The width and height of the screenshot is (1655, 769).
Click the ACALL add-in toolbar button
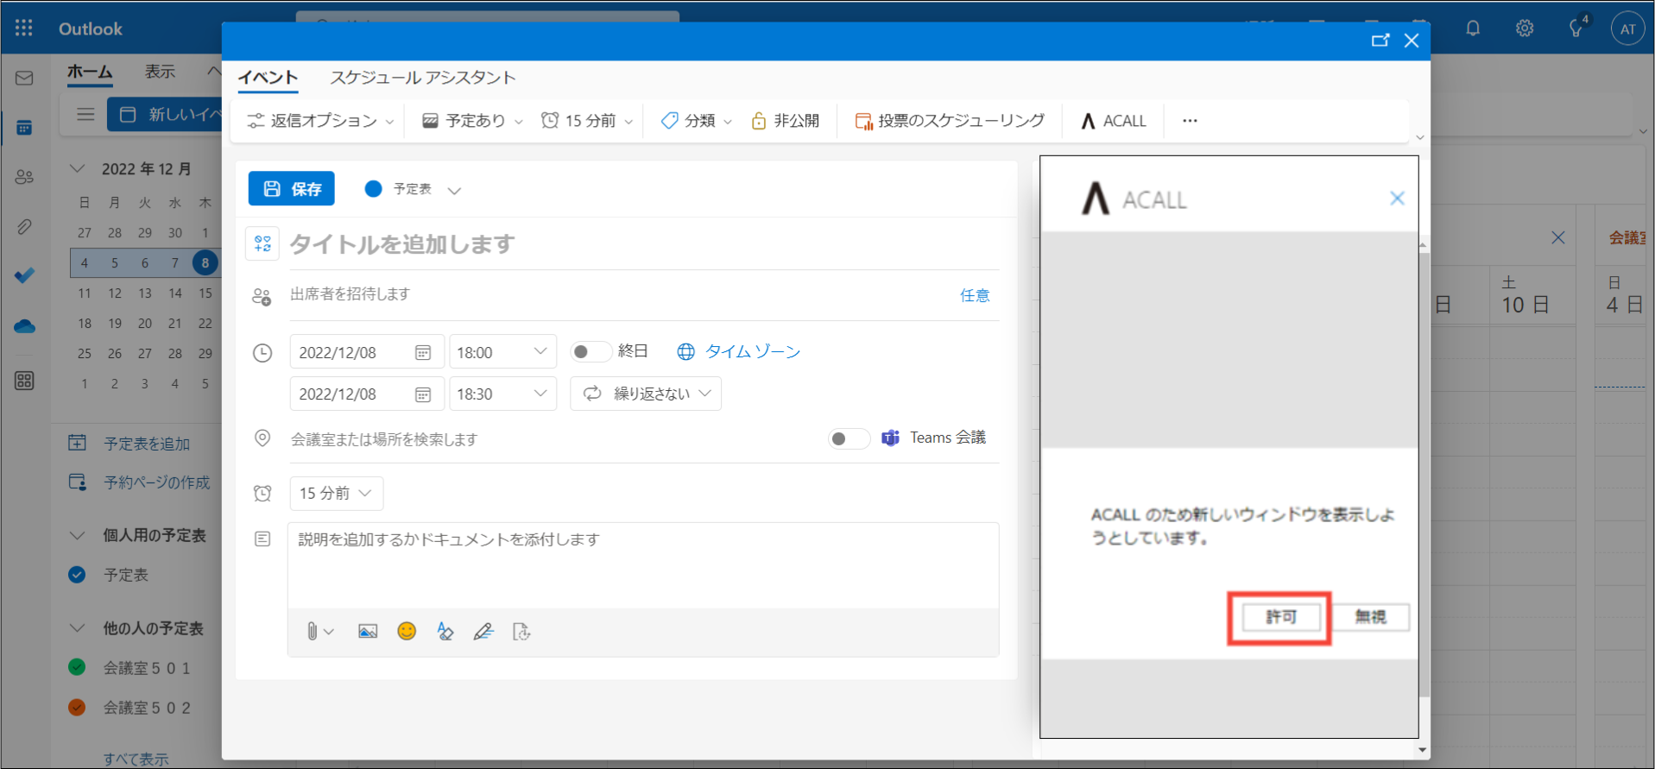pos(1113,121)
